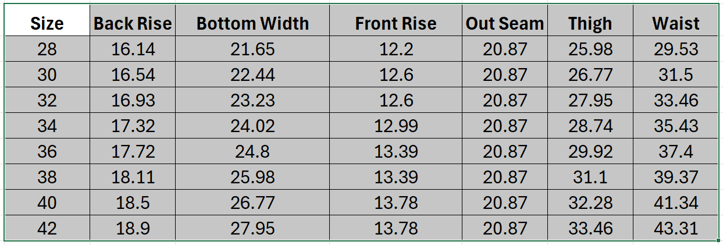The height and width of the screenshot is (245, 723).
Task: Select Out Seam cell for size 36
Action: click(x=504, y=152)
